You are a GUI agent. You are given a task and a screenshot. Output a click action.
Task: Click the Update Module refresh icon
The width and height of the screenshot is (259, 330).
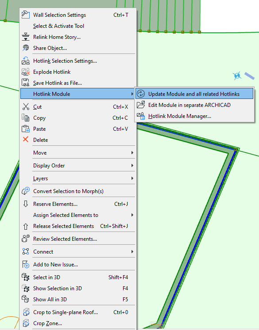(141, 94)
